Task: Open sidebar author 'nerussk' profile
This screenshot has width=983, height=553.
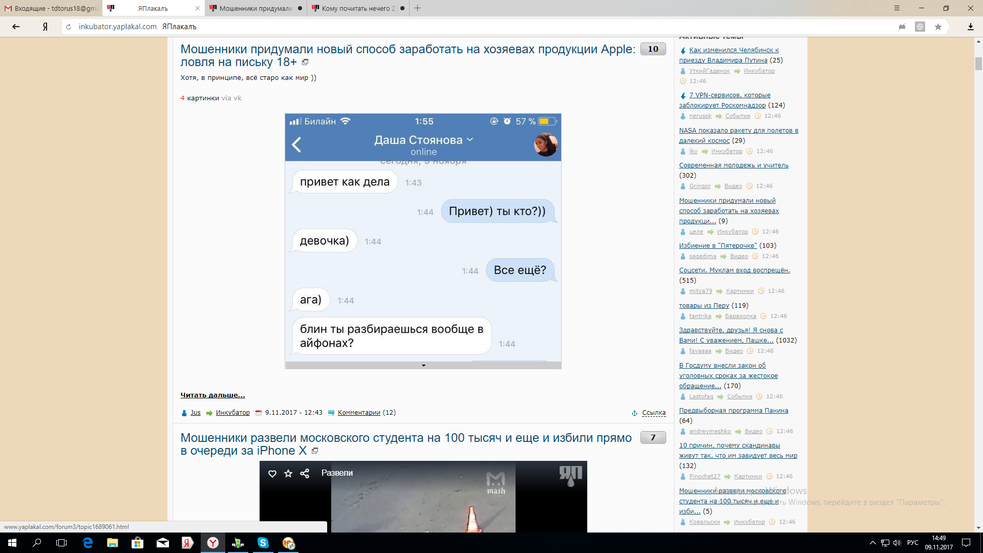Action: tap(700, 116)
